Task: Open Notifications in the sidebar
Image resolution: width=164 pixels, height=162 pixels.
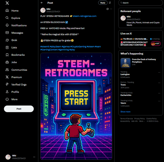Action: pyautogui.click(x=16, y=25)
